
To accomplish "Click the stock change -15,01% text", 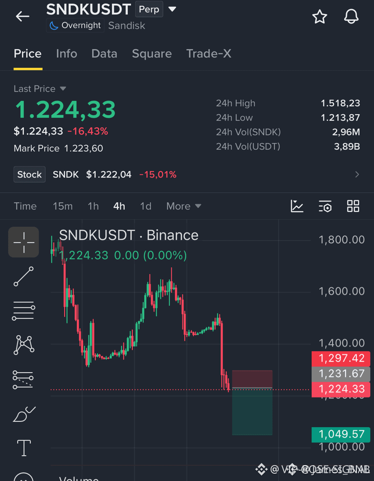I will coord(158,174).
